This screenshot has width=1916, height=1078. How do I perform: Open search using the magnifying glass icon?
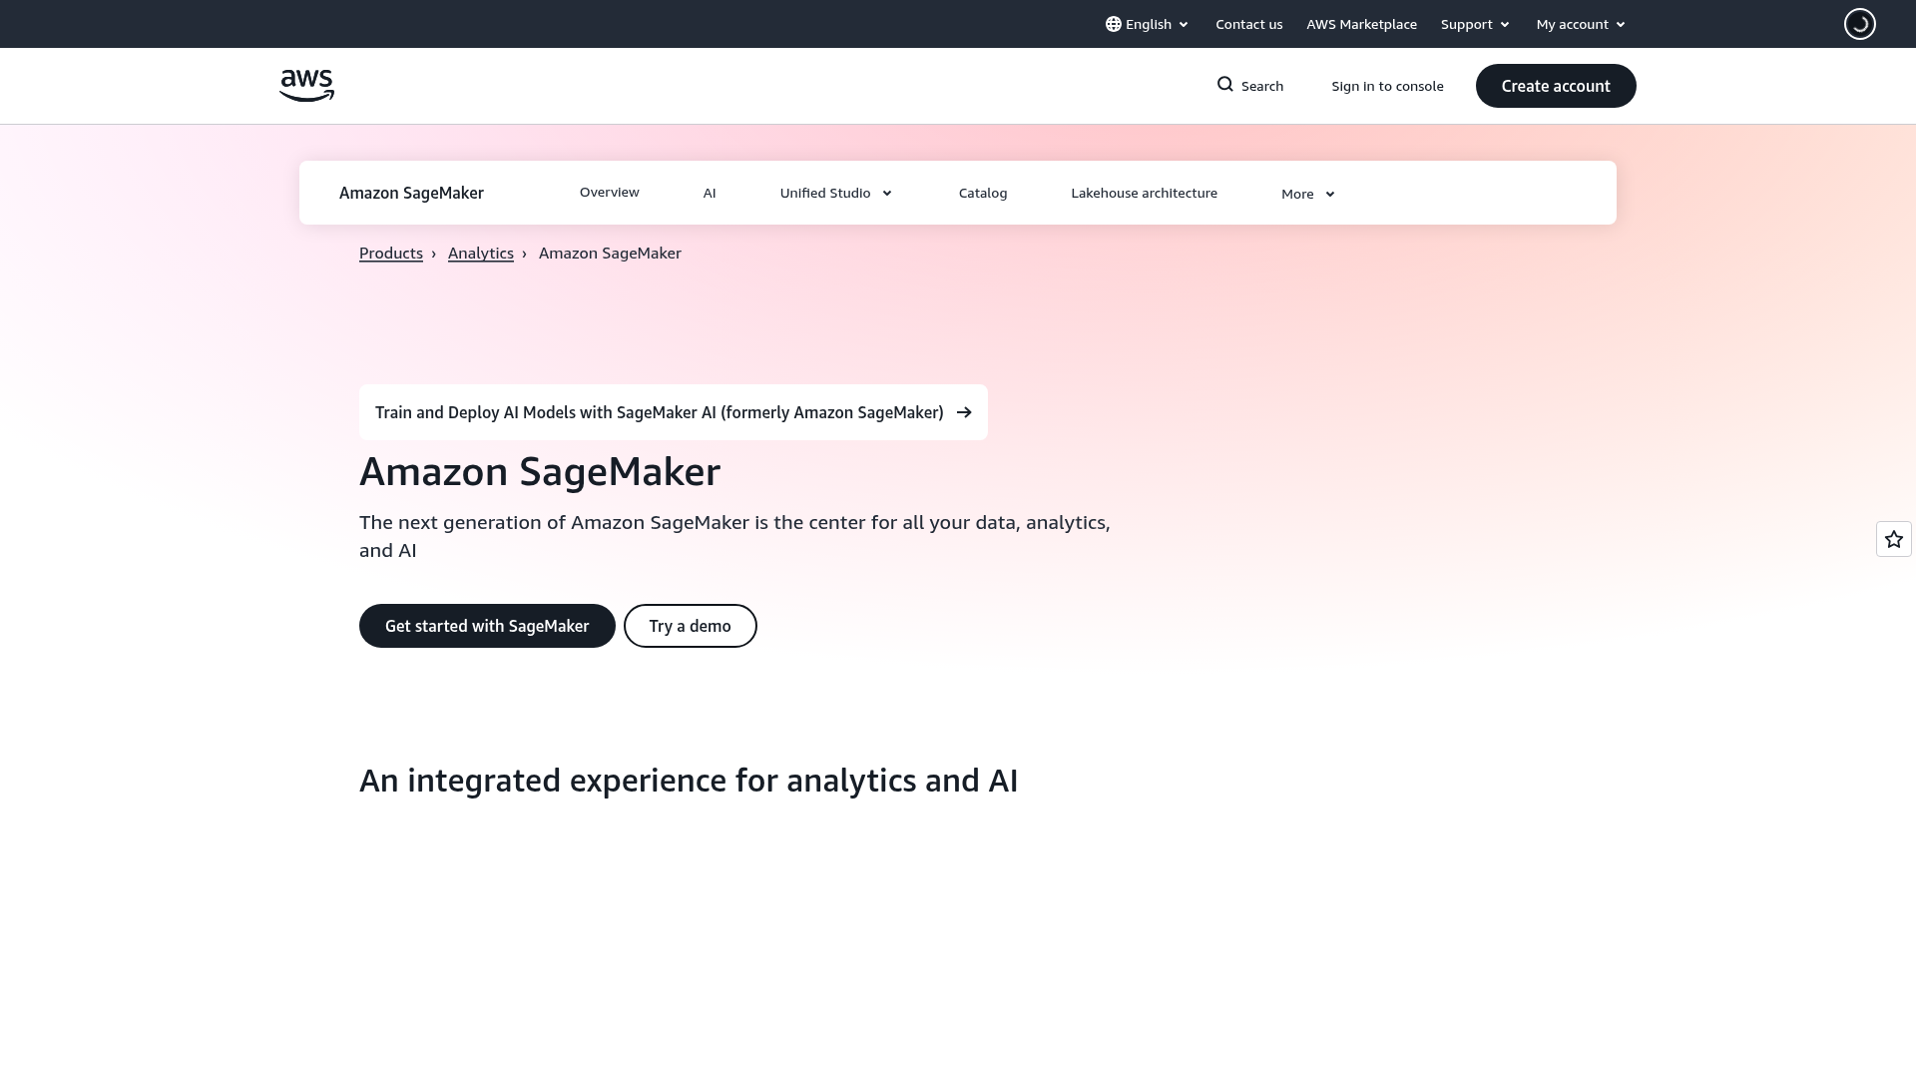tap(1225, 85)
